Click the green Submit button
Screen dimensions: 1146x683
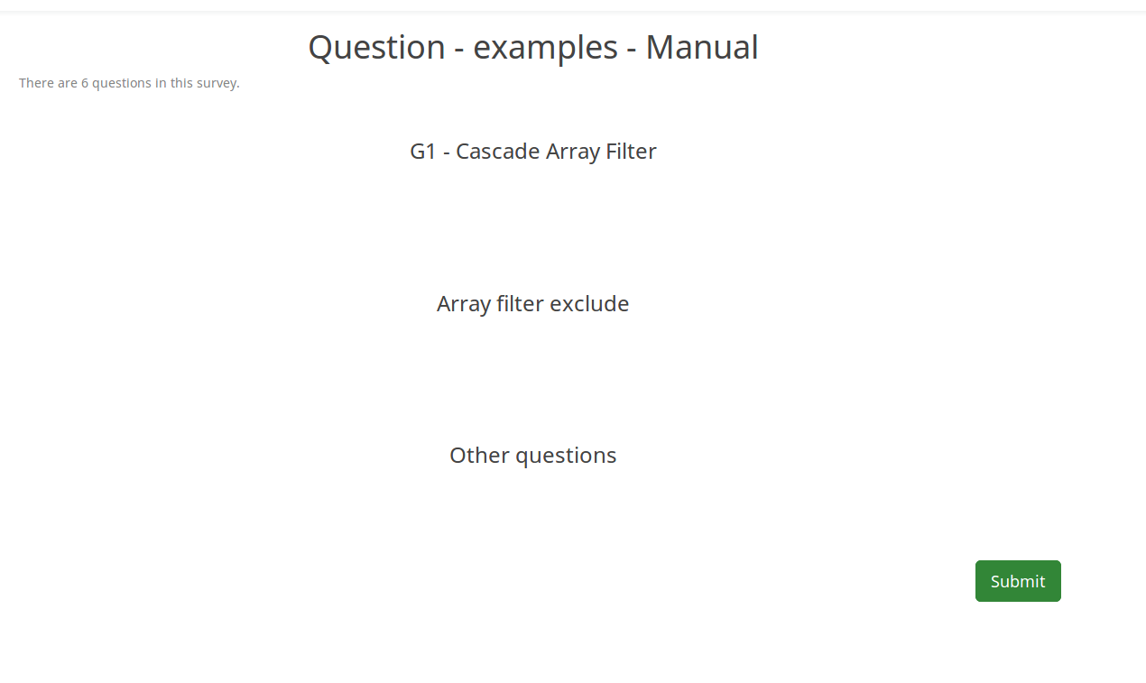tap(1017, 581)
